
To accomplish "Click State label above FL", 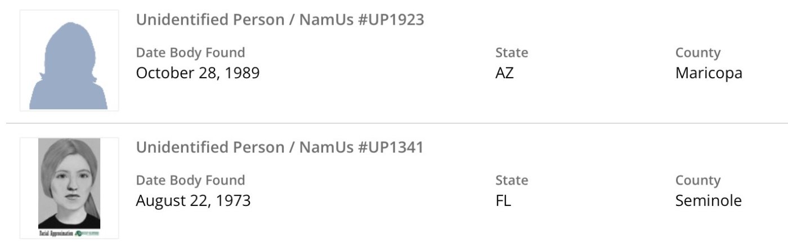I will pos(512,180).
